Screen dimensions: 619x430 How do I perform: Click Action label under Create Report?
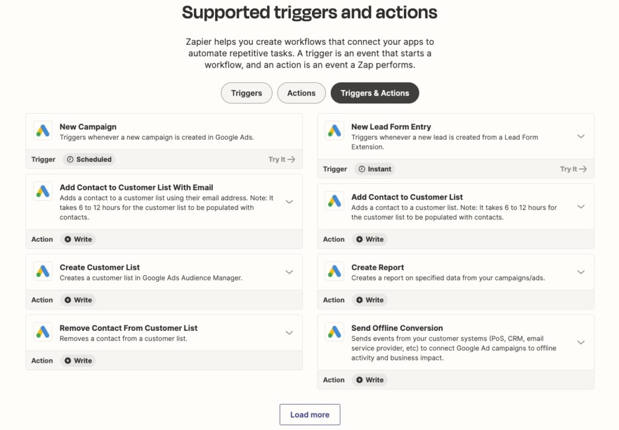(334, 300)
